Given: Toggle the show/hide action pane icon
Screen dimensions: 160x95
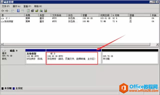Looking at the screenshot, I should pyautogui.click(x=22, y=11).
